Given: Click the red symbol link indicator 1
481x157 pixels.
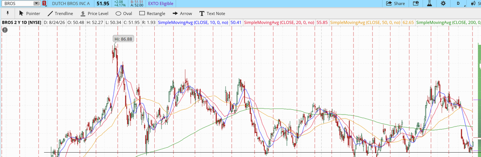Looking at the screenshot, I should 44,3.
